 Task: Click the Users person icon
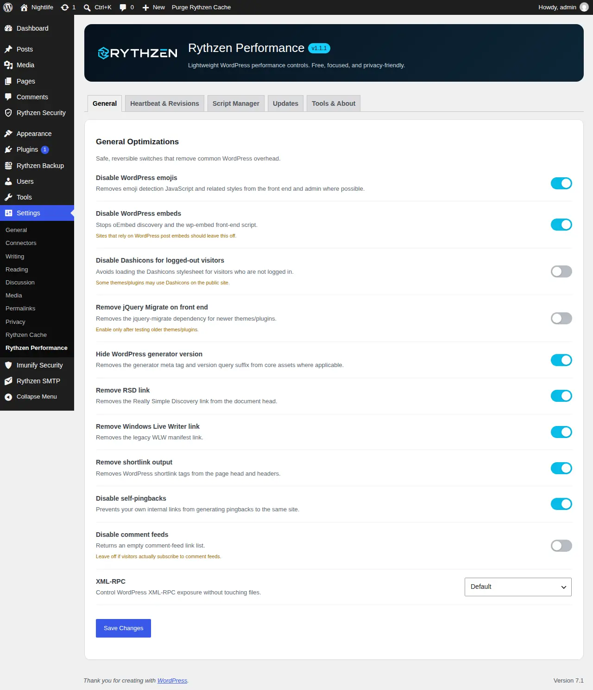tap(8, 181)
